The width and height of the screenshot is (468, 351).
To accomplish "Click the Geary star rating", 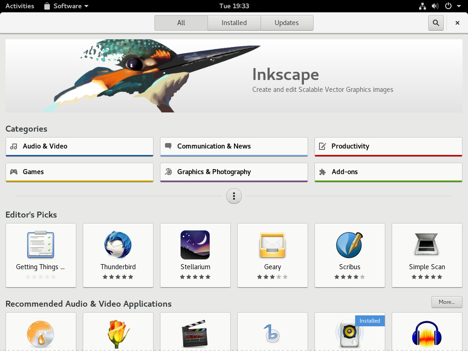I will [272, 277].
